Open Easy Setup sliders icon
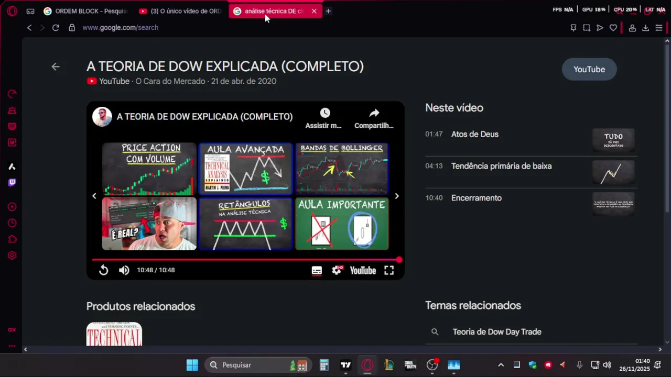Image resolution: width=671 pixels, height=377 pixels. point(659,28)
